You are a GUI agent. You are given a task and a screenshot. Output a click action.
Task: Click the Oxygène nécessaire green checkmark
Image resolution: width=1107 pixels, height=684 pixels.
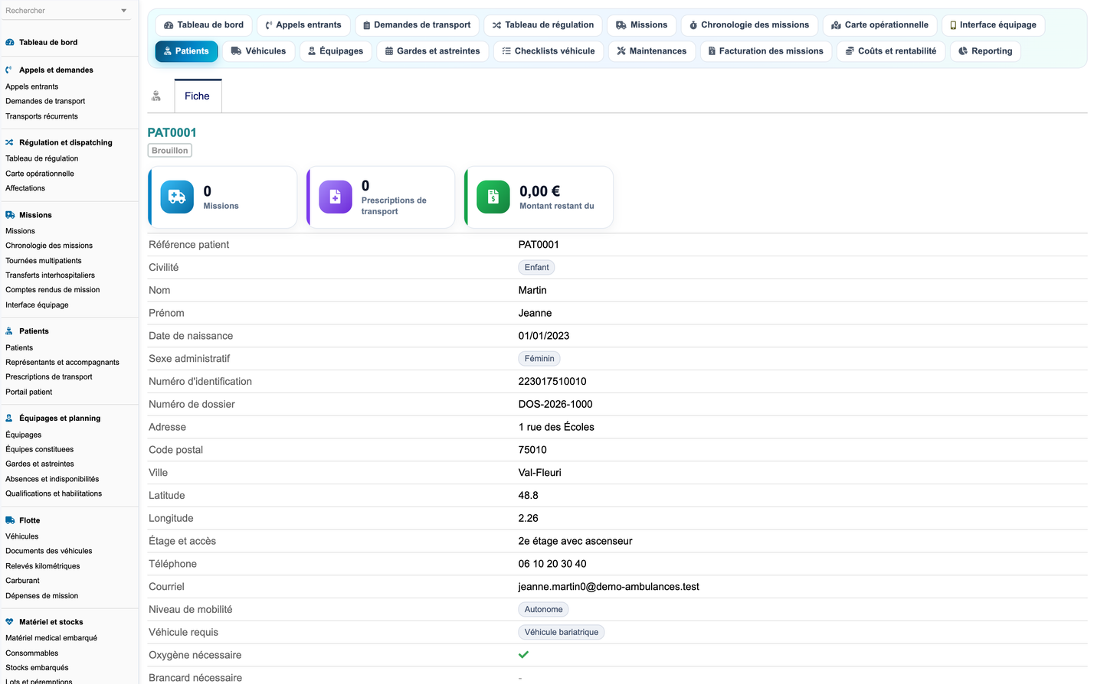pyautogui.click(x=524, y=655)
